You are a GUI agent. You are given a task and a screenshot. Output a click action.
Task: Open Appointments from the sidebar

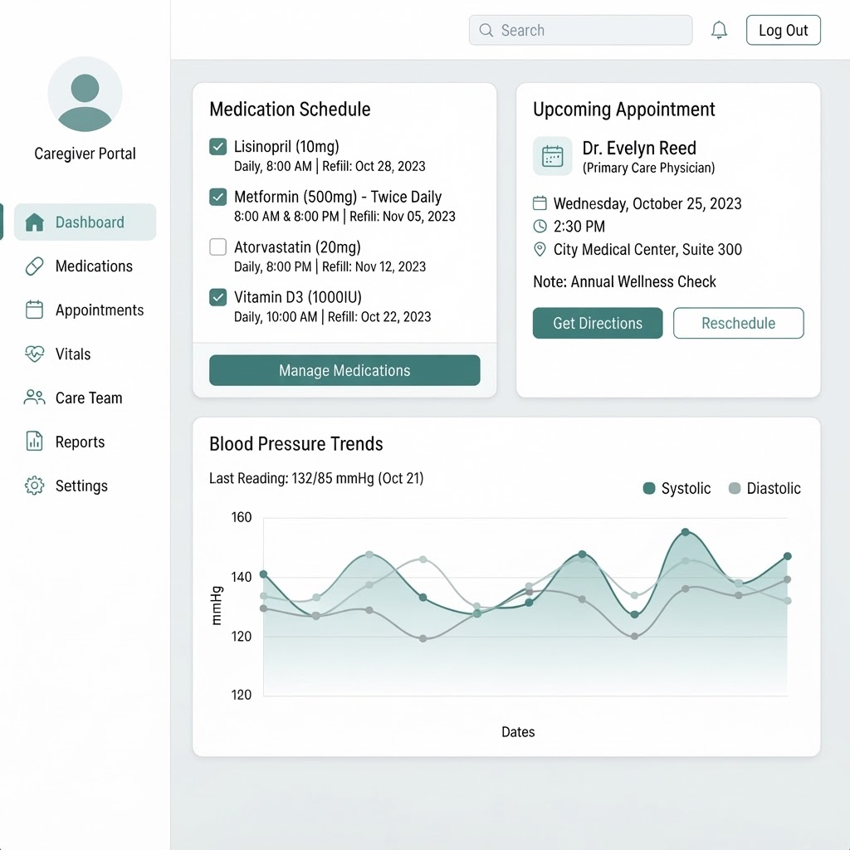tap(85, 310)
